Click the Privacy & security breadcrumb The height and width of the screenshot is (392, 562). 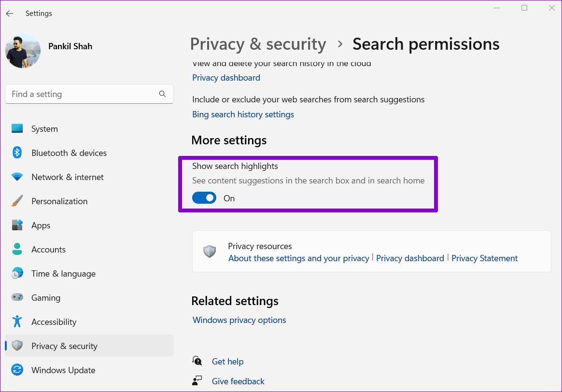tap(258, 44)
